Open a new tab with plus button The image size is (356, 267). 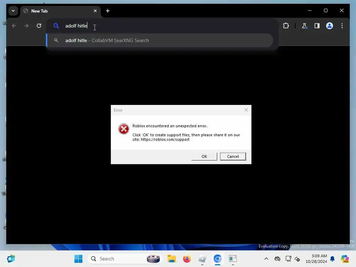(108, 11)
